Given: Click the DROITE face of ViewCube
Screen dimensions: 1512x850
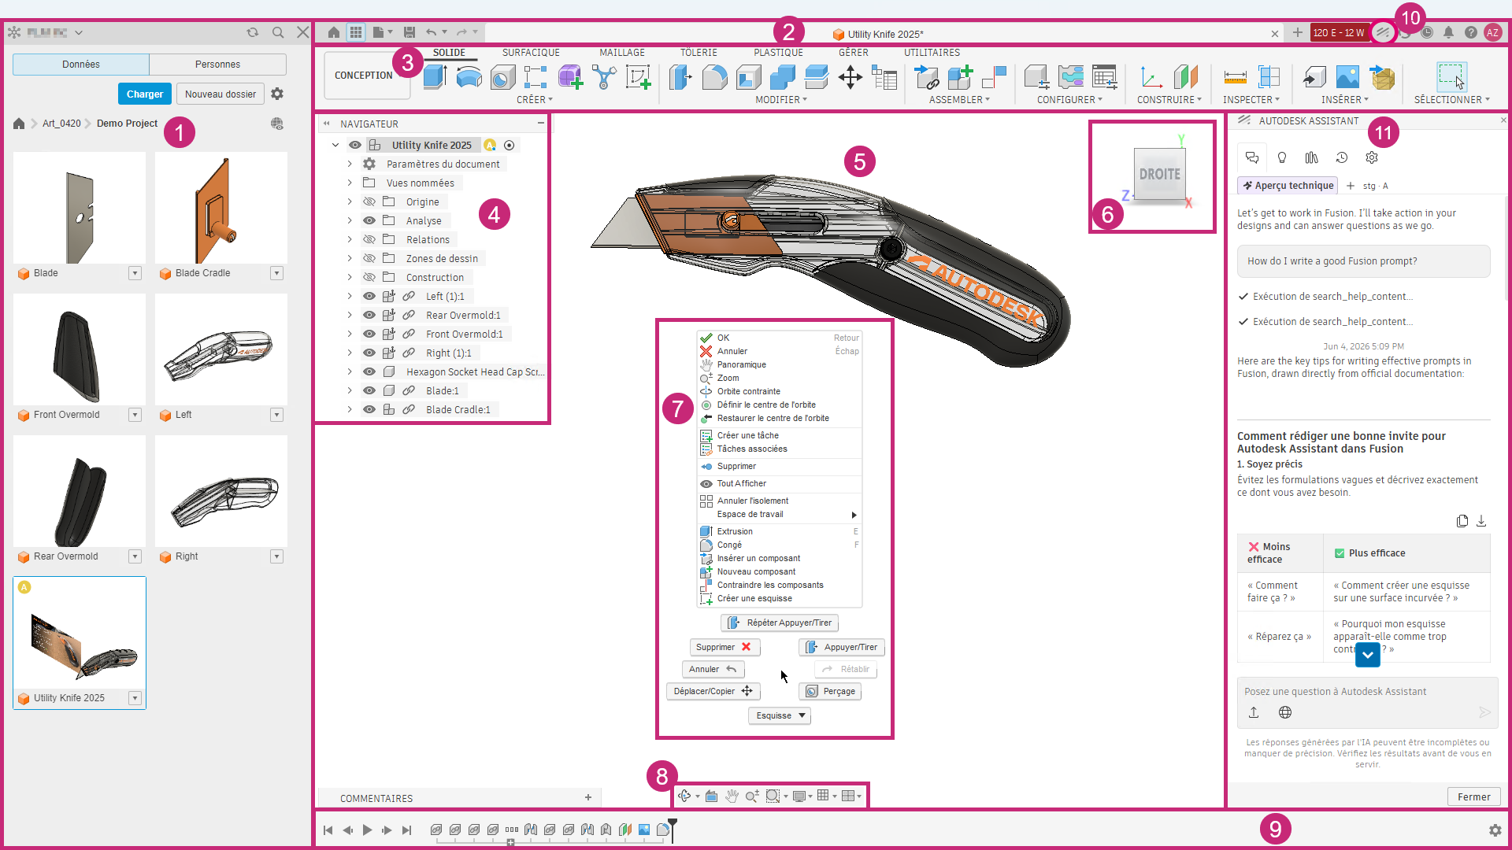Looking at the screenshot, I should [x=1159, y=174].
